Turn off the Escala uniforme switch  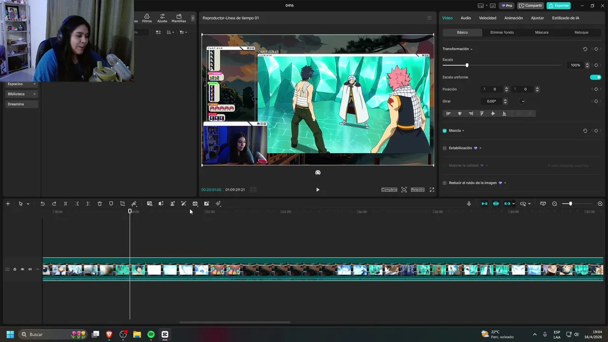[x=596, y=77]
